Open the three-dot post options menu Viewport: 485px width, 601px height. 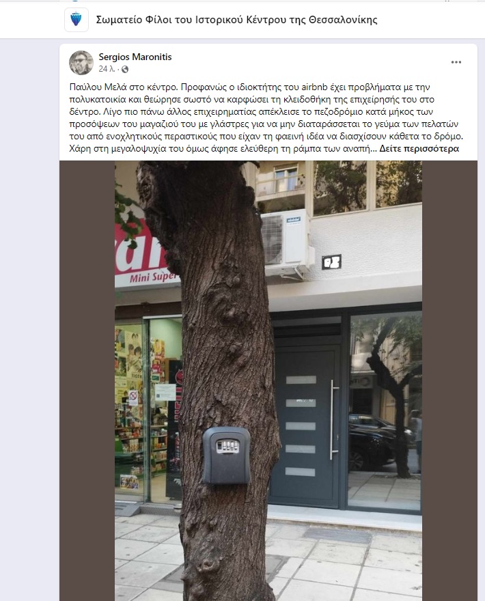tap(456, 62)
